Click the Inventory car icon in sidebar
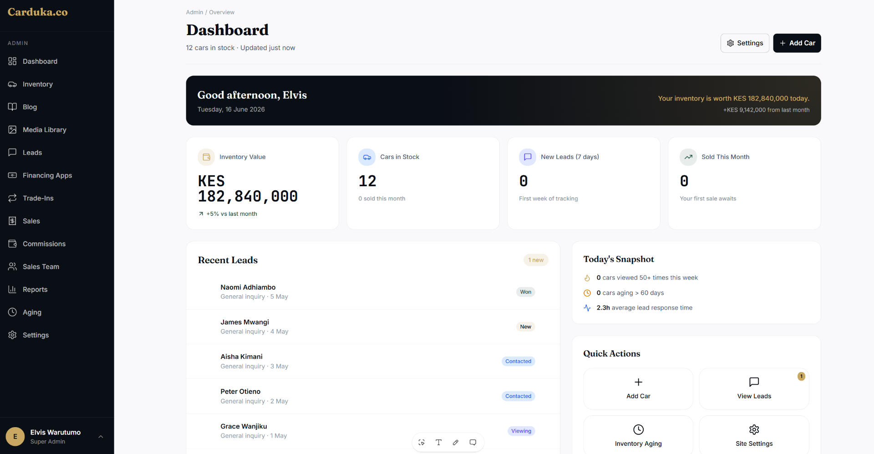The height and width of the screenshot is (454, 874). [x=12, y=84]
